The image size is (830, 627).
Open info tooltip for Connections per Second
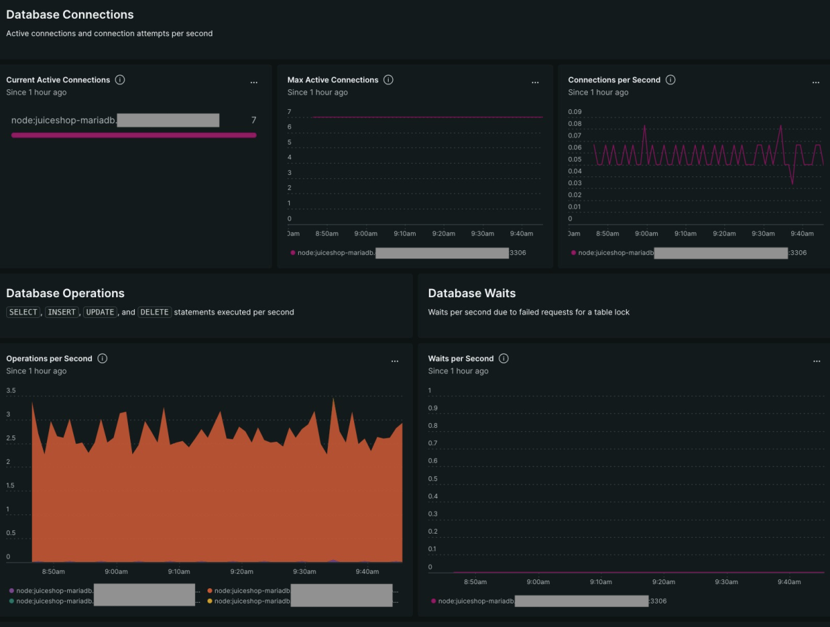[670, 79]
